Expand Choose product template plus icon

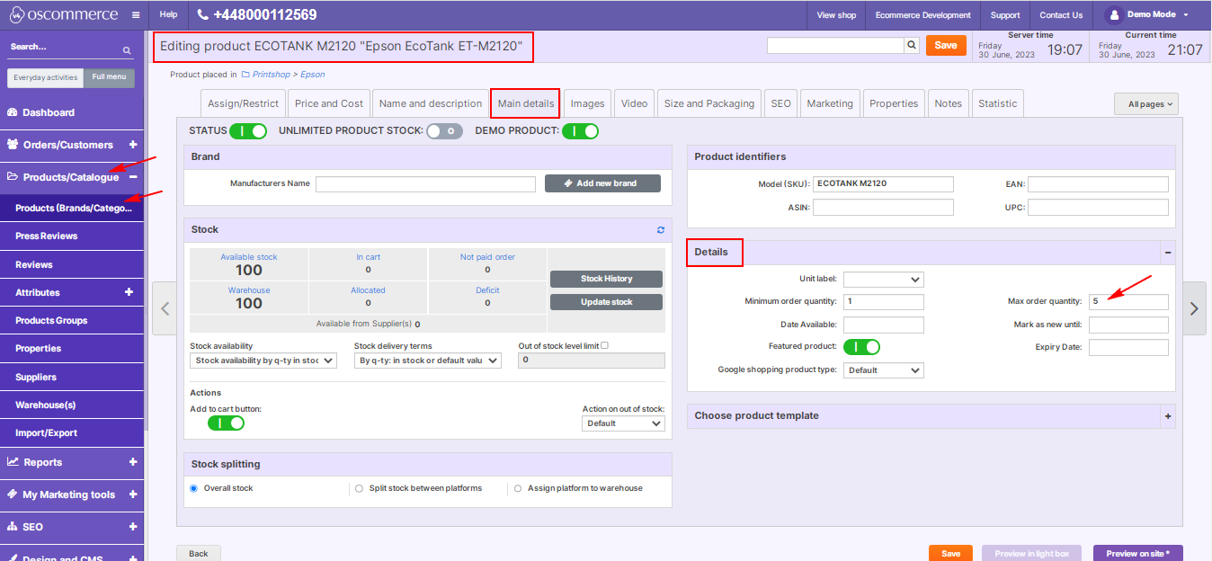point(1168,416)
